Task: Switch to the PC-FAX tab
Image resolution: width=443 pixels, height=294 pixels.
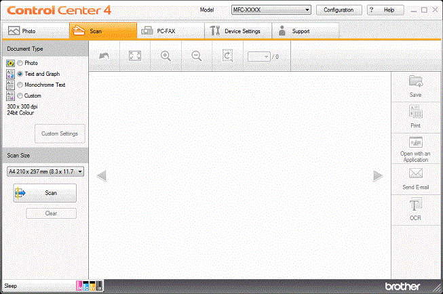Action: click(x=170, y=30)
